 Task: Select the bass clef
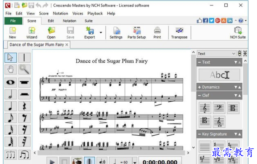[x=219, y=108]
